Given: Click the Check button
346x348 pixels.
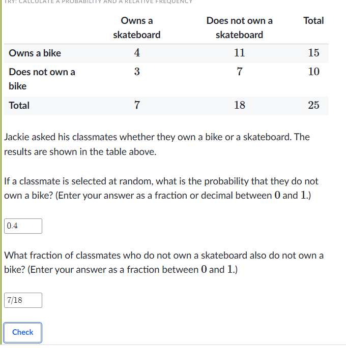Looking at the screenshot, I should (x=22, y=332).
